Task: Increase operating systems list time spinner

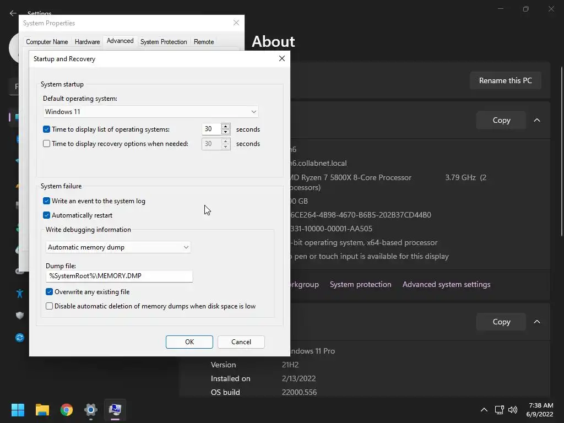Action: pyautogui.click(x=225, y=126)
